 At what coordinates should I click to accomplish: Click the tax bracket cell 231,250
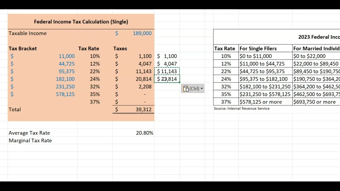(x=42, y=87)
